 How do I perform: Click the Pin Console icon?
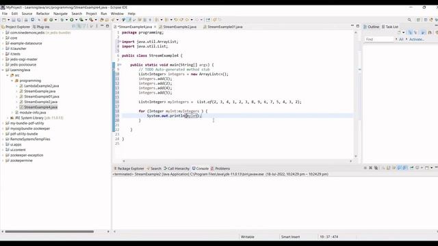[412, 168]
